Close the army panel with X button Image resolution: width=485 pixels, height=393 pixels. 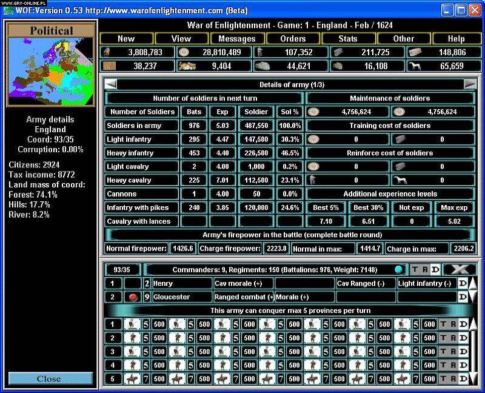[x=459, y=269]
